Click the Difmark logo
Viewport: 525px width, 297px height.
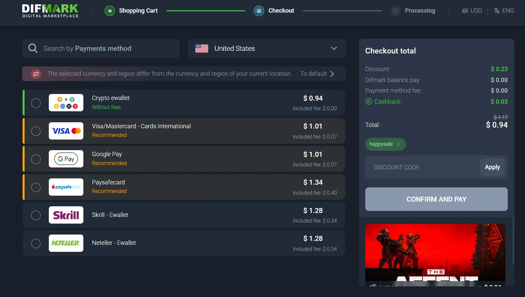[50, 11]
